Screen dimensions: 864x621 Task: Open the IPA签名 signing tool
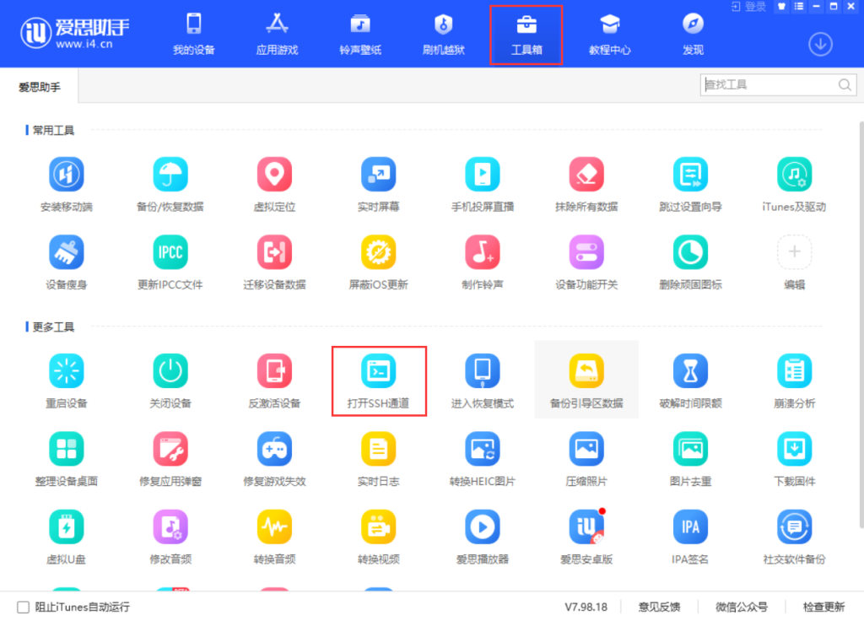[689, 527]
